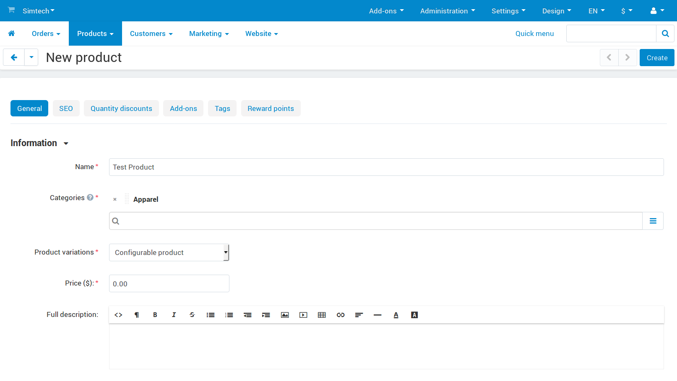This screenshot has height=381, width=677.
Task: Outdent text in description editor
Action: (x=247, y=315)
